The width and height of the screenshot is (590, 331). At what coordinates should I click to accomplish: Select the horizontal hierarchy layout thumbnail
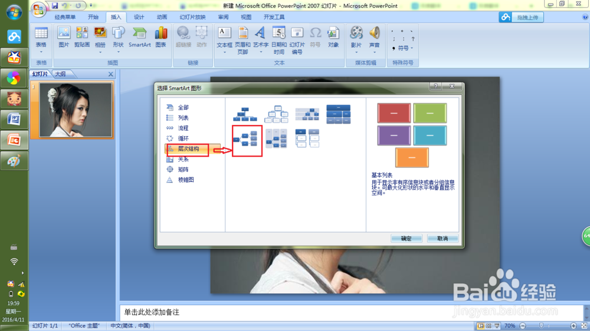247,140
